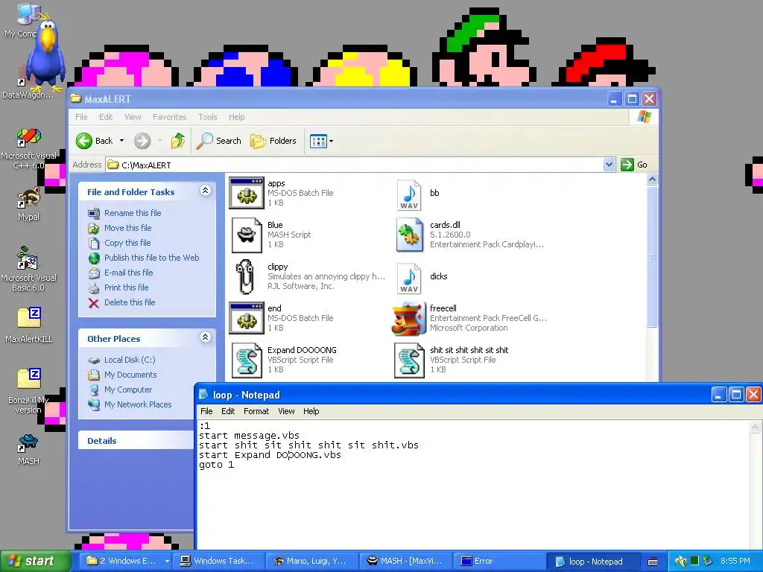Click the Start button
763x572 pixels.
click(x=35, y=562)
